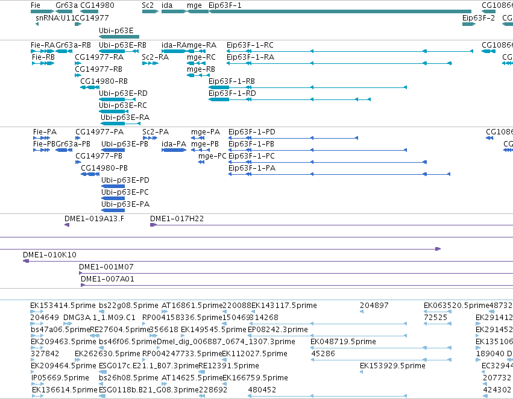Select the EK048719.5prime EST line
Screen dimensions: 513x399
click(x=381, y=348)
